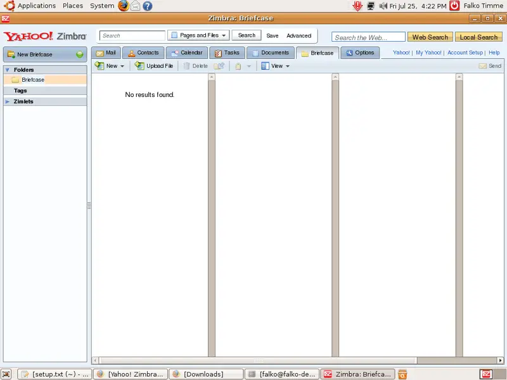
Task: Click the show desktop icon in taskbar
Action: 6,374
